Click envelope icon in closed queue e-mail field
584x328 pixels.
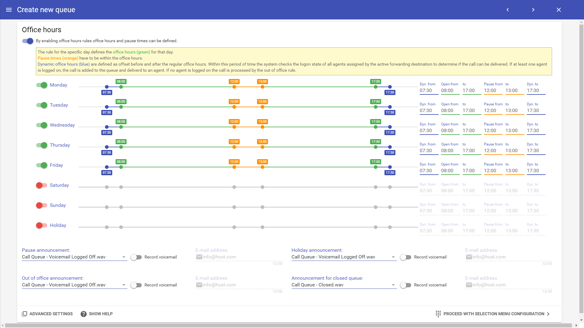coord(469,285)
